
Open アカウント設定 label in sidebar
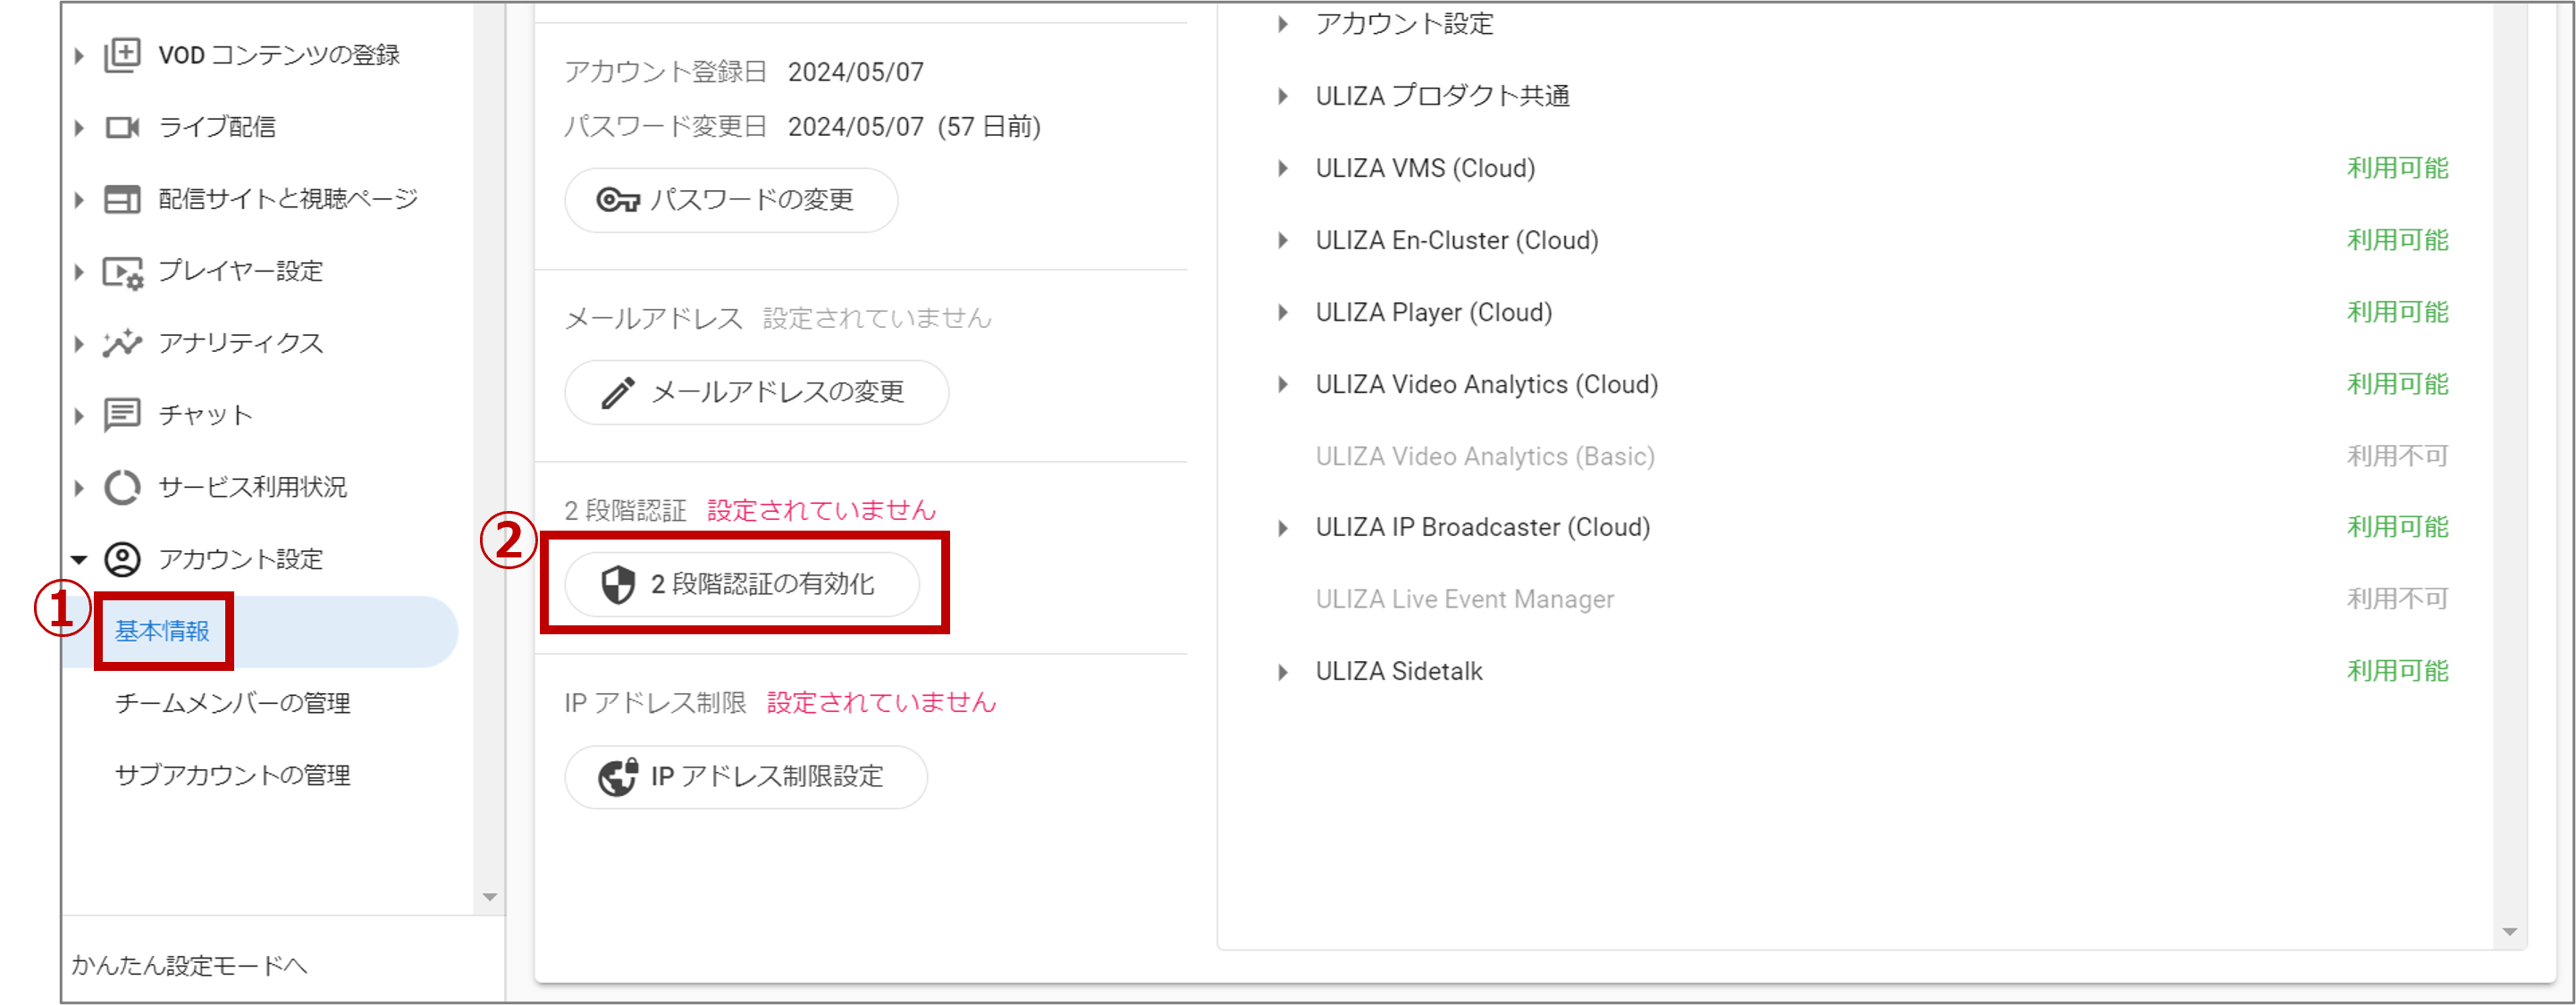point(241,559)
